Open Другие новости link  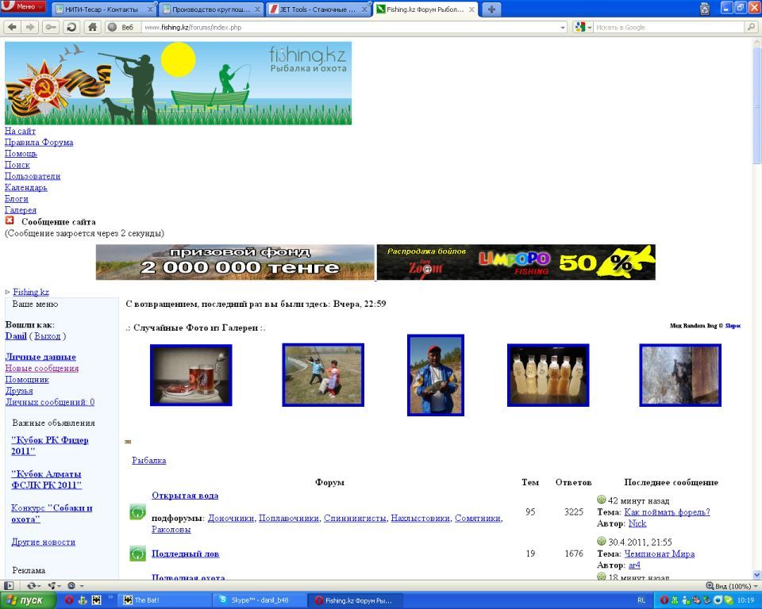tap(43, 542)
